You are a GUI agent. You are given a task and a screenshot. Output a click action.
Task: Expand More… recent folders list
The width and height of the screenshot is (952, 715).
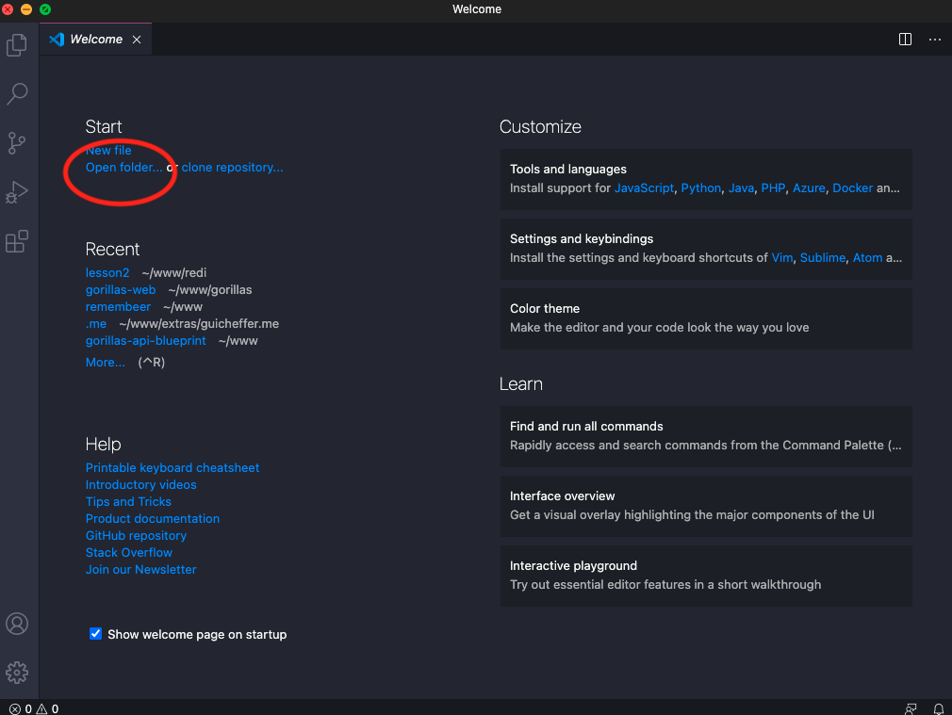[105, 363]
